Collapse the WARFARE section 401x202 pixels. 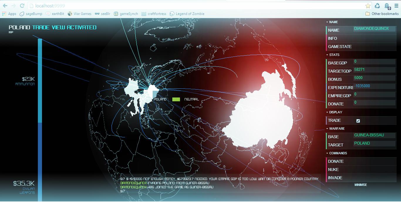click(336, 129)
